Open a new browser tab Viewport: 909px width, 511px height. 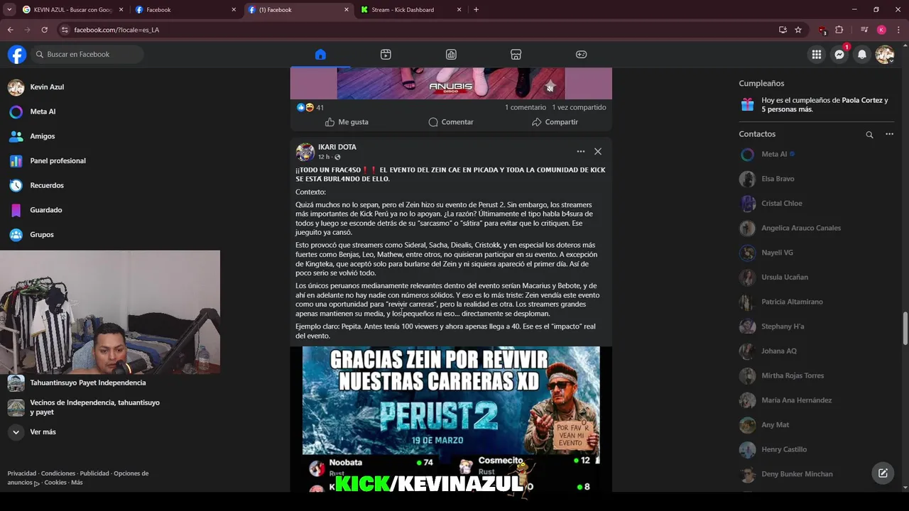(x=476, y=10)
